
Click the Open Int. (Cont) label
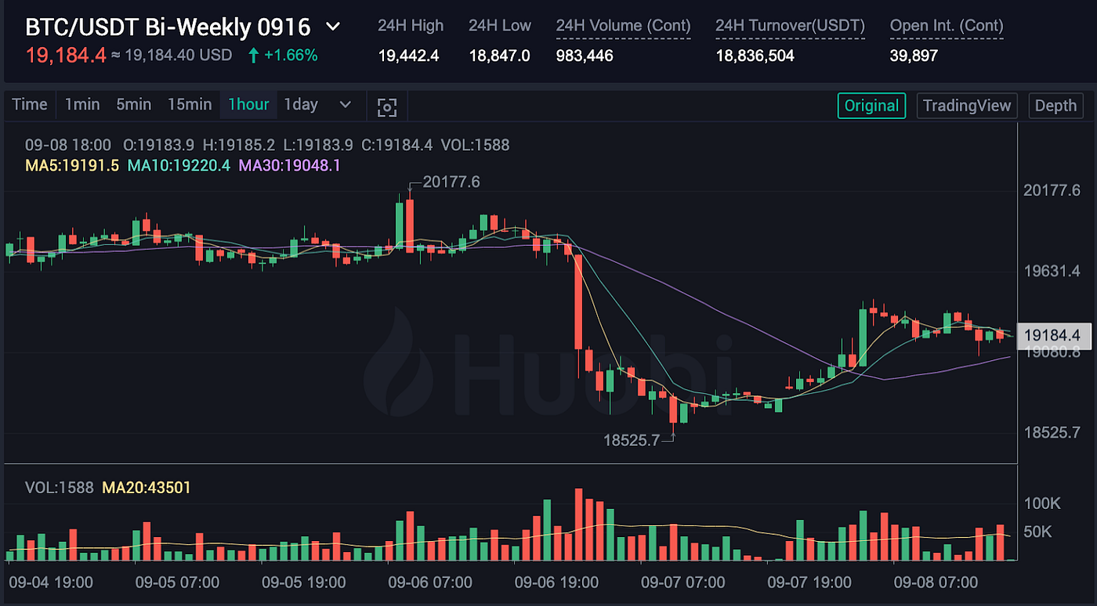point(946,25)
